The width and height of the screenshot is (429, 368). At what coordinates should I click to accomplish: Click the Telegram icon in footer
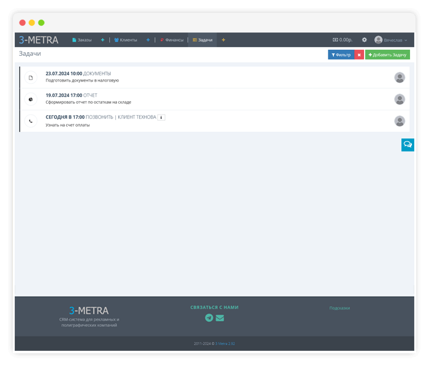tap(209, 318)
